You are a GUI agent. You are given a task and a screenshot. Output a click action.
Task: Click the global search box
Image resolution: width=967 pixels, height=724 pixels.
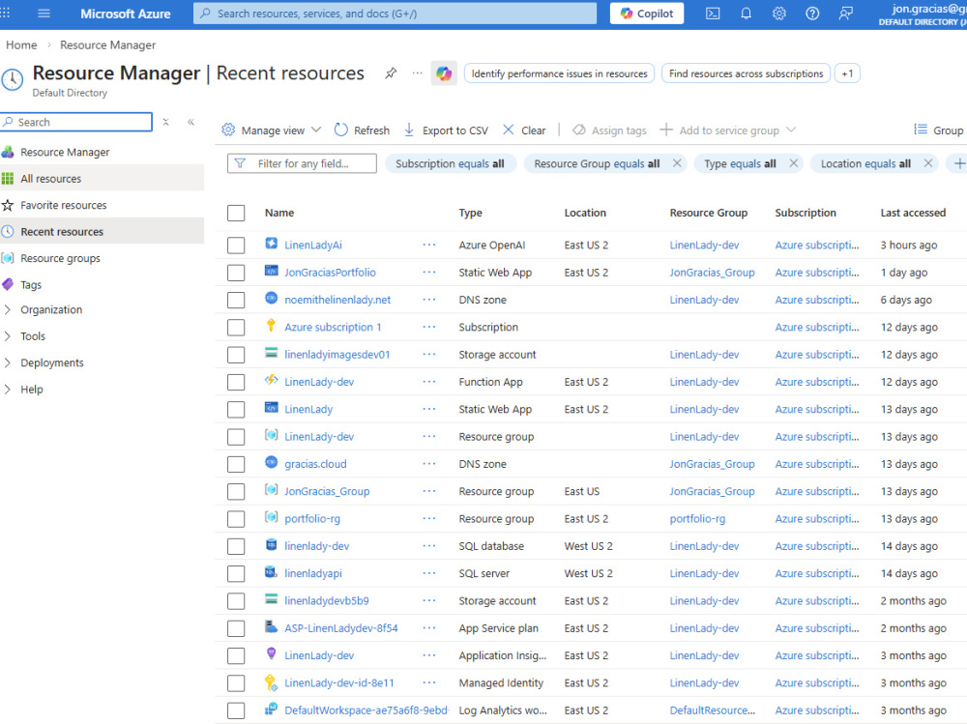396,13
